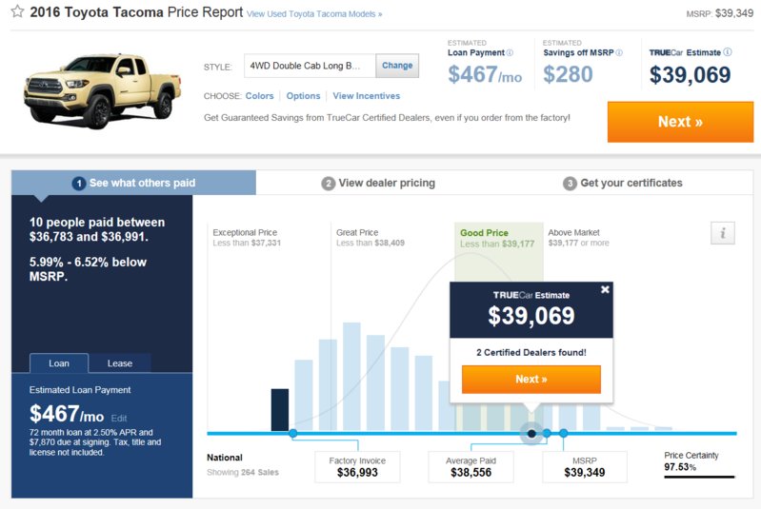Image resolution: width=761 pixels, height=509 pixels.
Task: Click the $467/mo estimated loan payment at top
Action: coord(485,74)
